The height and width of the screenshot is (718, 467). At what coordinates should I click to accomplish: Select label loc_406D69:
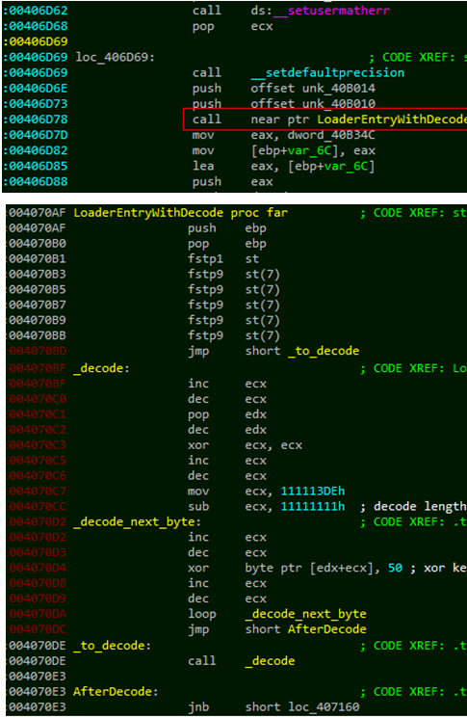pos(116,57)
